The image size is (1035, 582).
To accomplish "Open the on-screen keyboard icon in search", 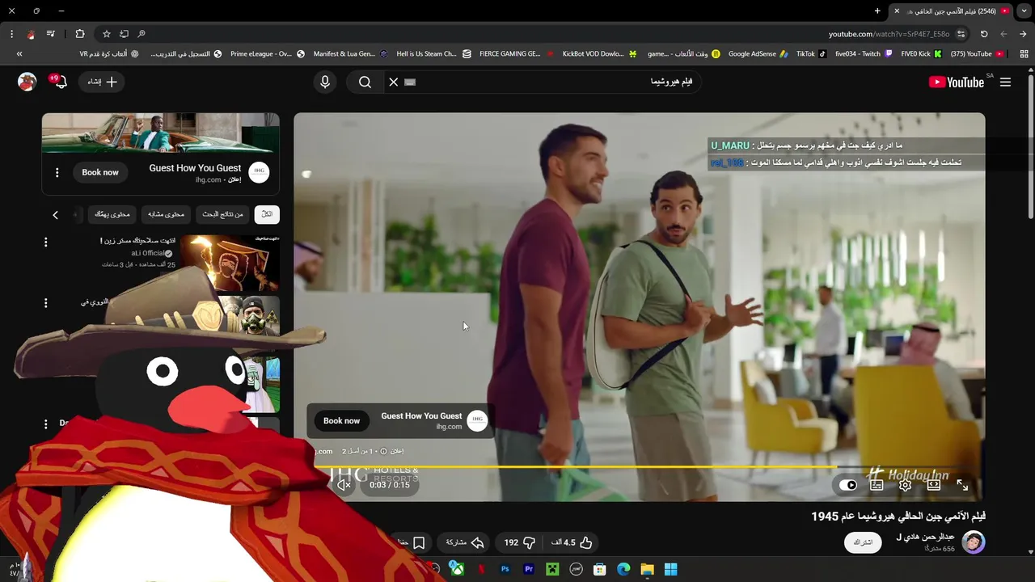I will (x=410, y=82).
